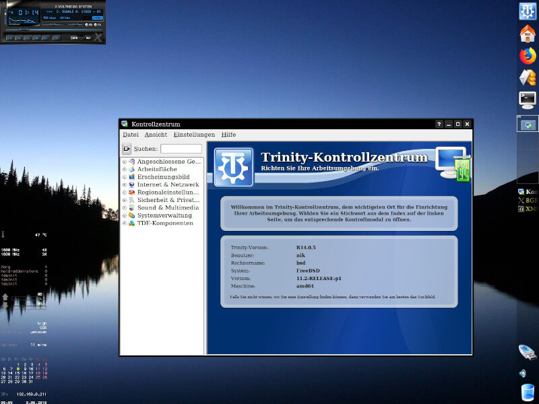The image size is (539, 404).
Task: Select the Internet & Netzwerk globe icon
Action: pyautogui.click(x=131, y=184)
